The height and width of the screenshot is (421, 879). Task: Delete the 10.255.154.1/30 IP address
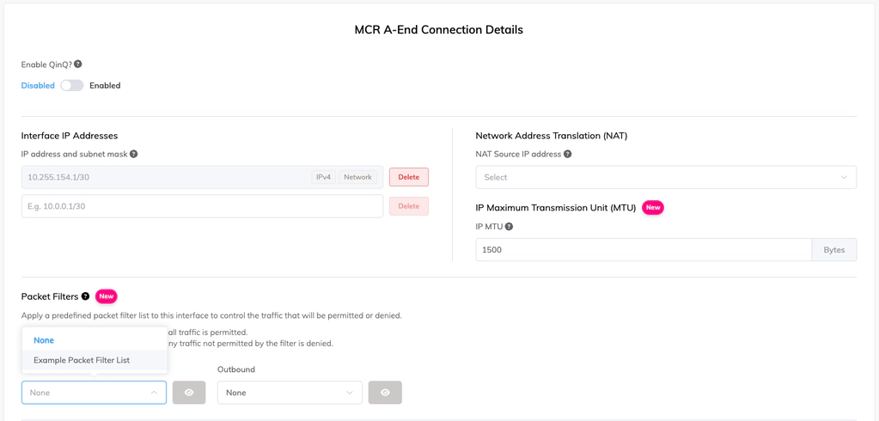tap(409, 177)
